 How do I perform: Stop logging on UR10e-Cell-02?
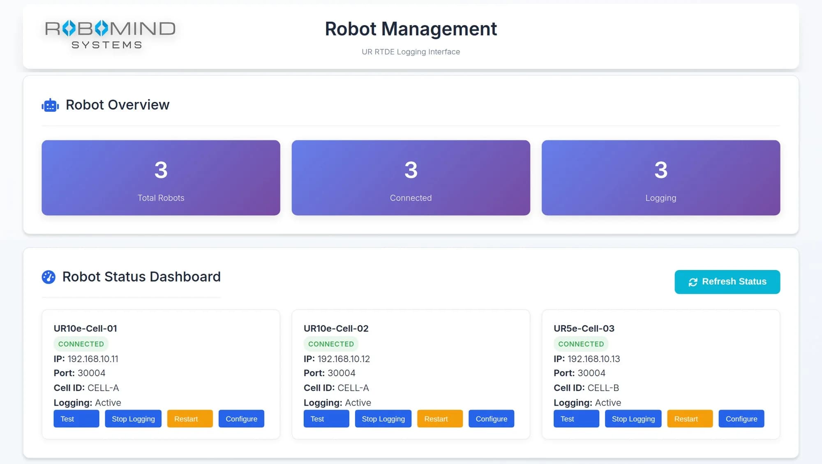point(383,419)
